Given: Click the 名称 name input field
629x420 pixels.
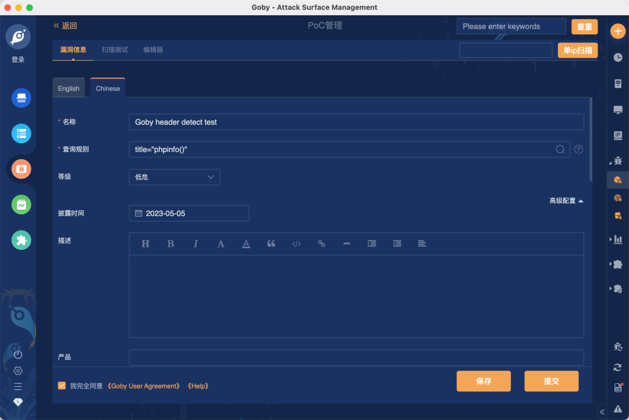Looking at the screenshot, I should click(x=356, y=122).
